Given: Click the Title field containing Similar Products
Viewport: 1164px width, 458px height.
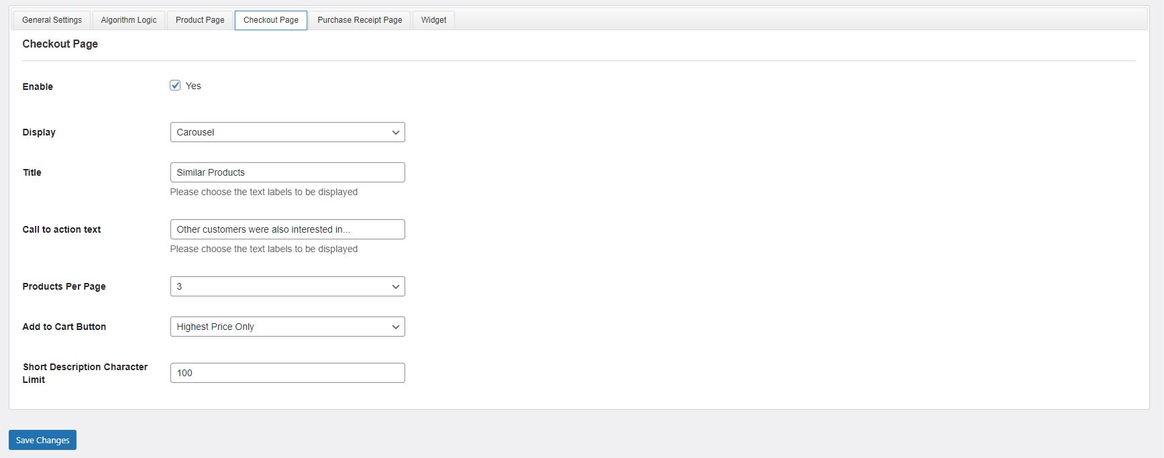Looking at the screenshot, I should pyautogui.click(x=287, y=172).
